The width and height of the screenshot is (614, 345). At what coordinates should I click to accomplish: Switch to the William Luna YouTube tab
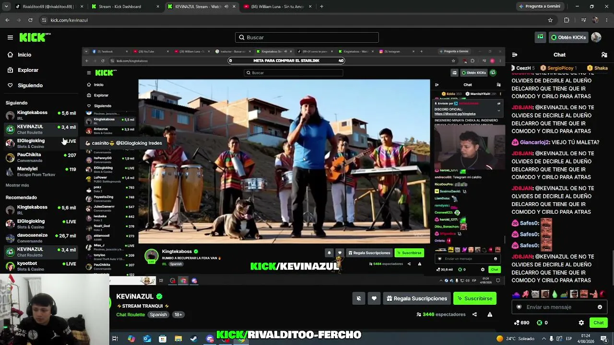[x=278, y=7]
